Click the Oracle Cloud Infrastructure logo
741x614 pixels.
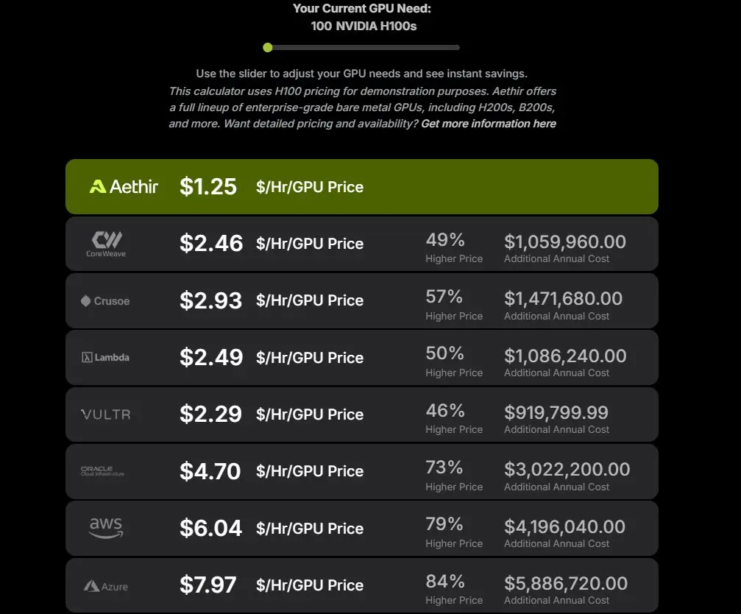point(102,470)
